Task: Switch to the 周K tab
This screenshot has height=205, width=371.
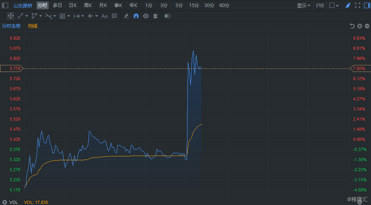Action: click(x=88, y=5)
